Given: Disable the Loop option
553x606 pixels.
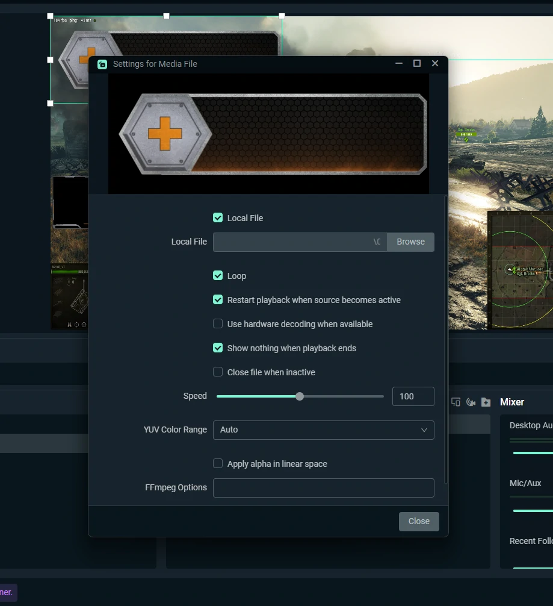Looking at the screenshot, I should point(217,275).
